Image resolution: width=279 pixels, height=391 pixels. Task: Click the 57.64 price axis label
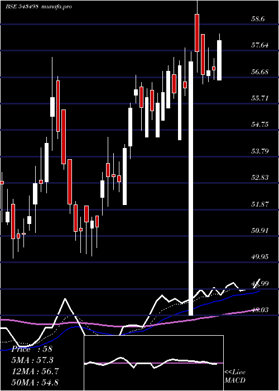pyautogui.click(x=260, y=45)
